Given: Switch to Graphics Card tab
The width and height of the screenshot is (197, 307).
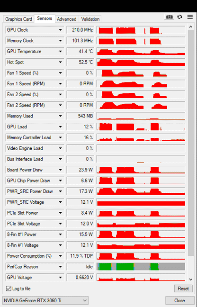Looking at the screenshot, I should pos(18,19).
